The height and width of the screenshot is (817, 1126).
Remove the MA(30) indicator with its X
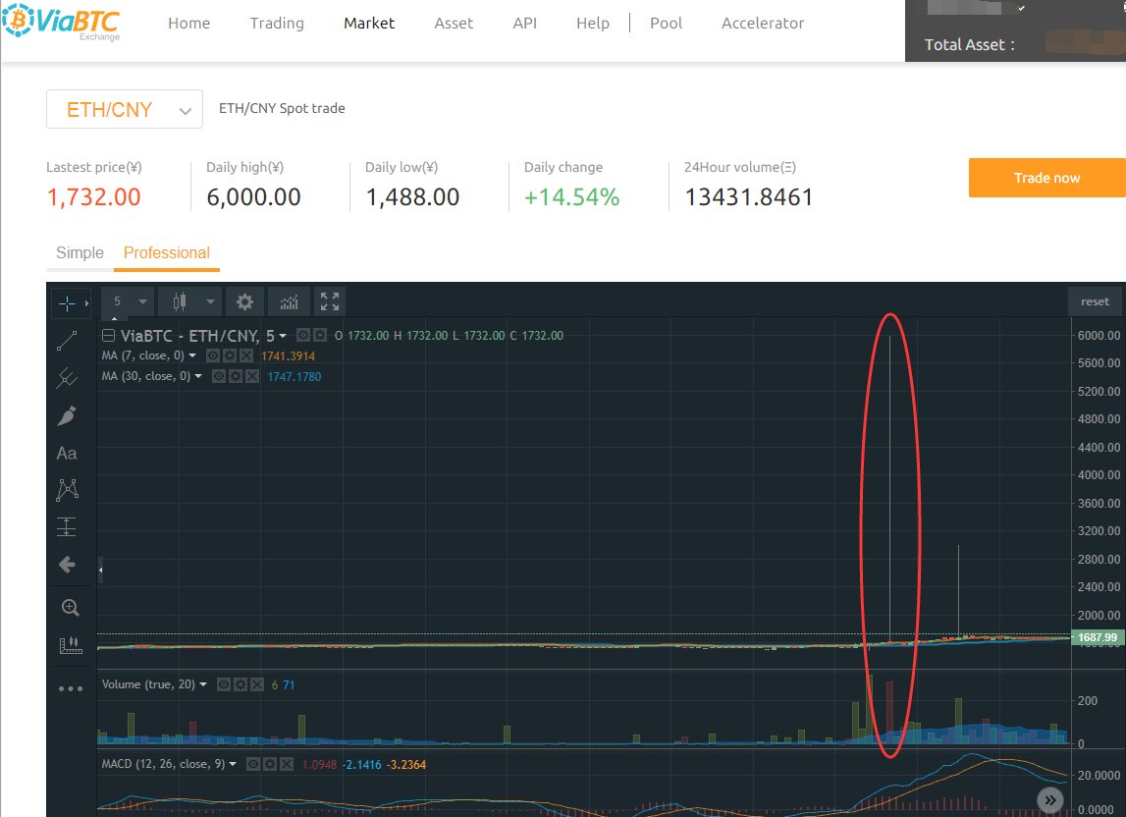coord(250,376)
